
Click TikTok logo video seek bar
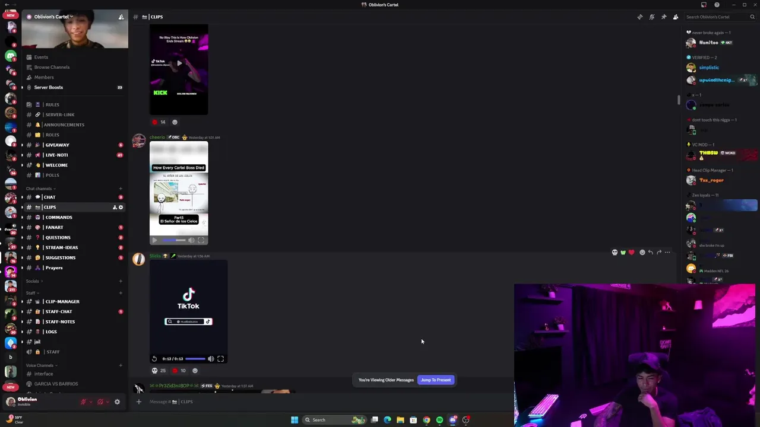click(195, 359)
